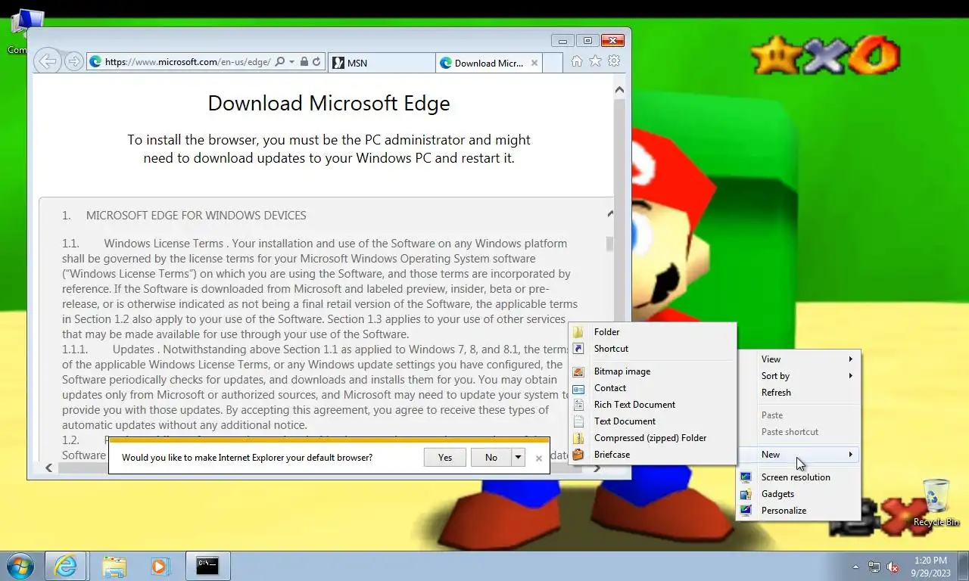Click Yes to make IE default browser

(445, 457)
